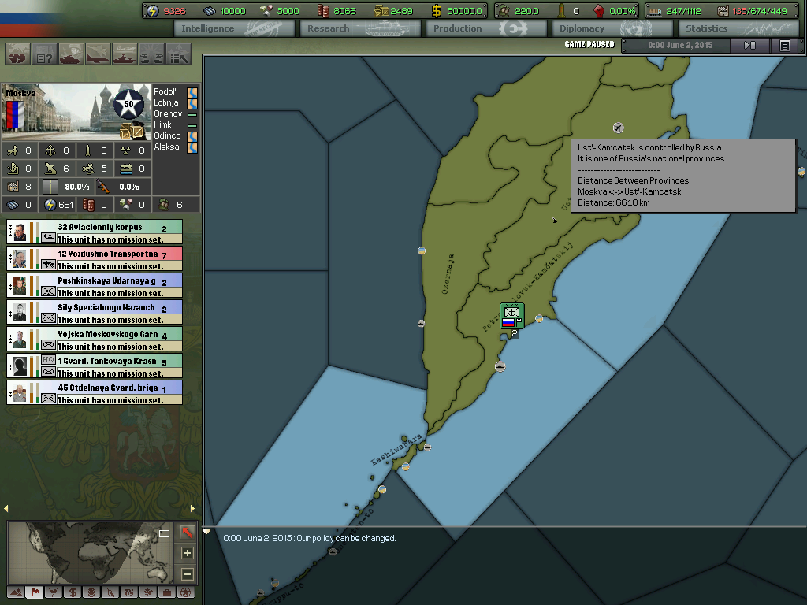Open the unit list browser icon
The image size is (807, 605).
point(177,55)
